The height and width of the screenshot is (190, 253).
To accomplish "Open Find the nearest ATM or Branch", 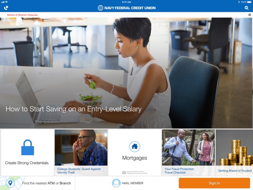I will point(46,183).
